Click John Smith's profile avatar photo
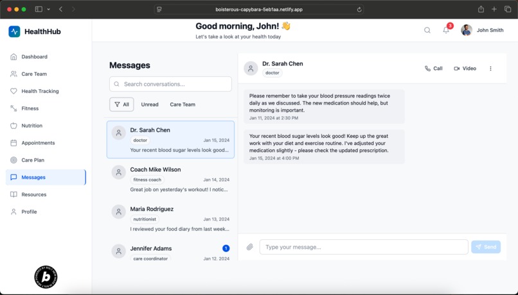Image resolution: width=518 pixels, height=295 pixels. click(x=467, y=30)
